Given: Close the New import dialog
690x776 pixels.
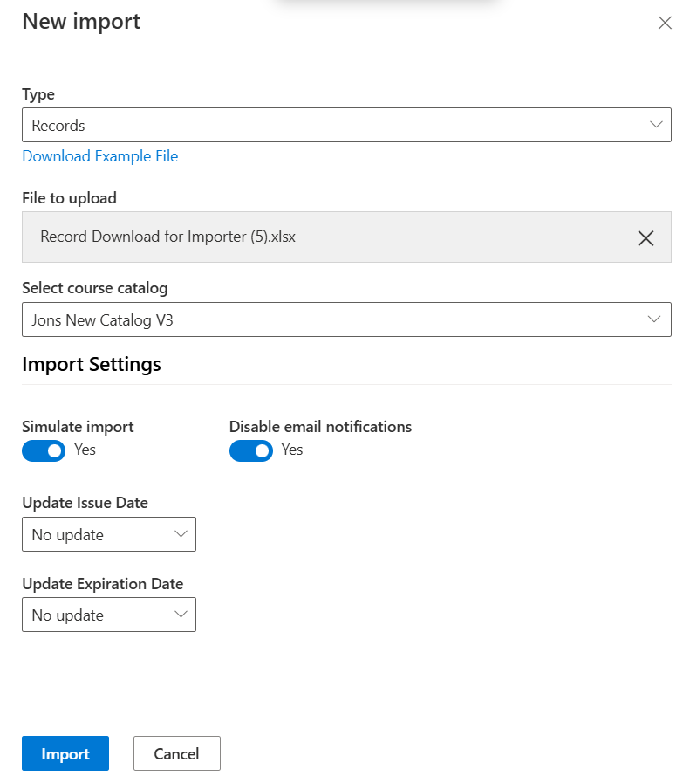Looking at the screenshot, I should coord(665,23).
